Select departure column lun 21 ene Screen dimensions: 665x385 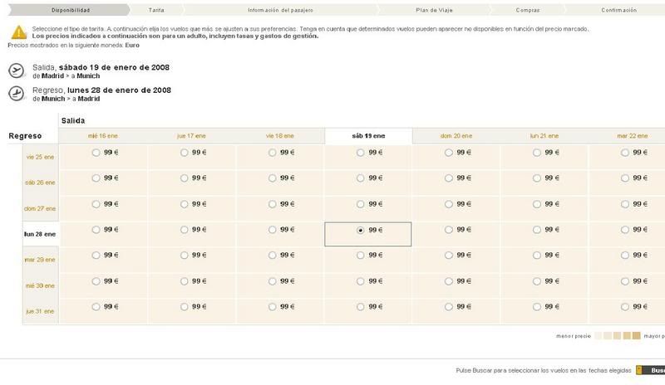click(544, 136)
